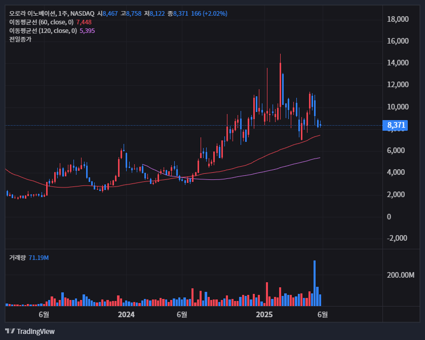The height and width of the screenshot is (340, 425).
Task: Click the TradingView logo link
Action: [30, 331]
